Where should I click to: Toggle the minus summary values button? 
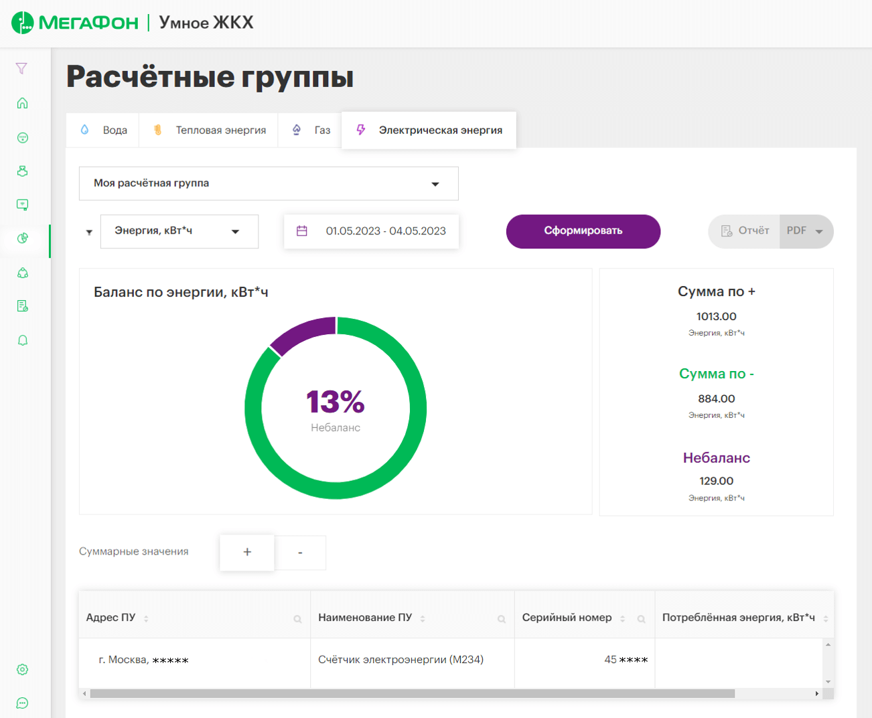click(300, 553)
